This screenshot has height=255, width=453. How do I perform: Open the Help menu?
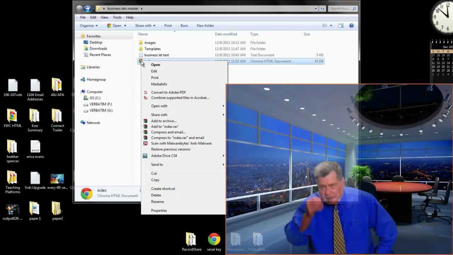[x=130, y=17]
